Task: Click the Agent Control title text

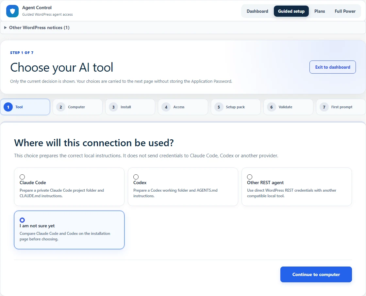Action: pos(37,8)
